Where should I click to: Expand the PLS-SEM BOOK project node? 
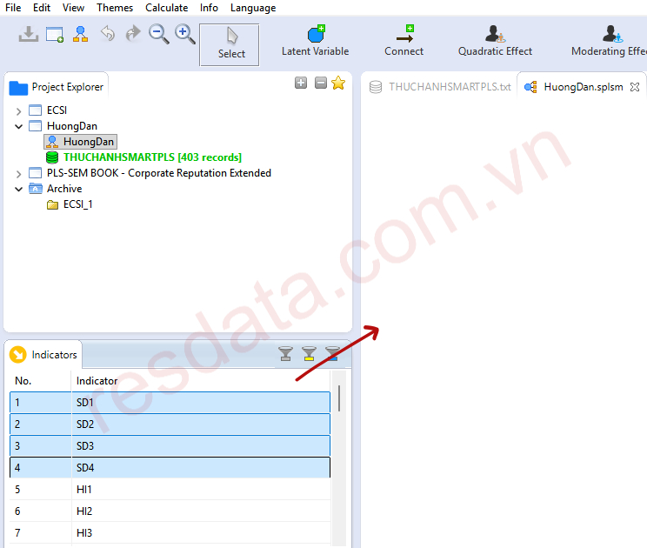(19, 173)
